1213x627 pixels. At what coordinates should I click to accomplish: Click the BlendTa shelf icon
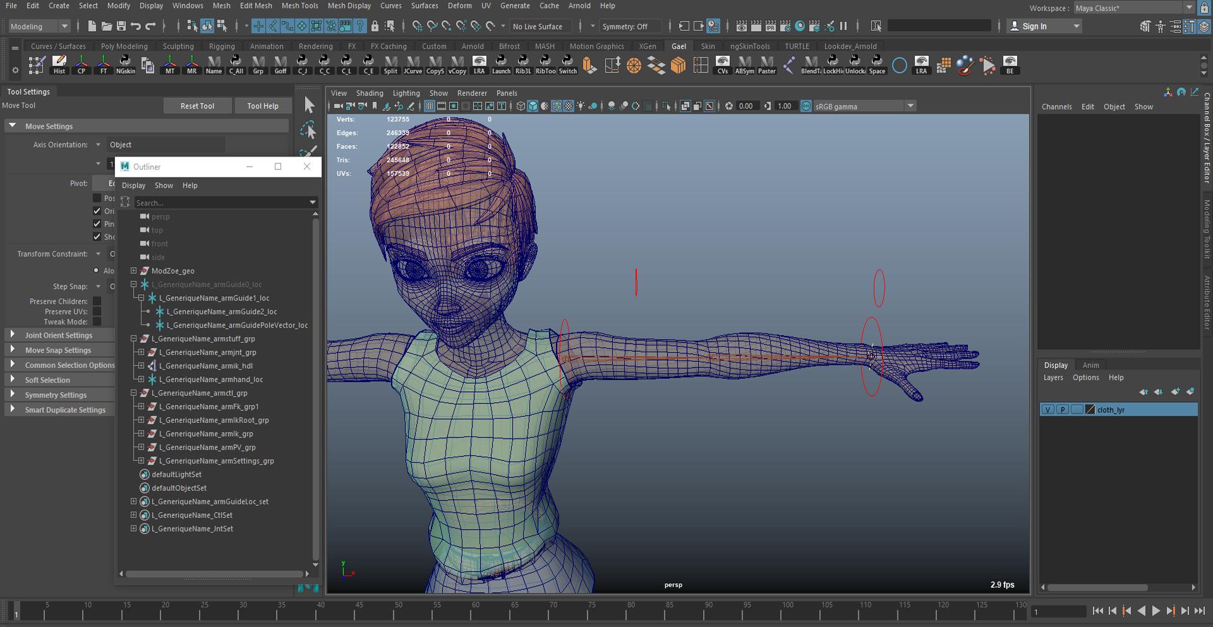[811, 64]
